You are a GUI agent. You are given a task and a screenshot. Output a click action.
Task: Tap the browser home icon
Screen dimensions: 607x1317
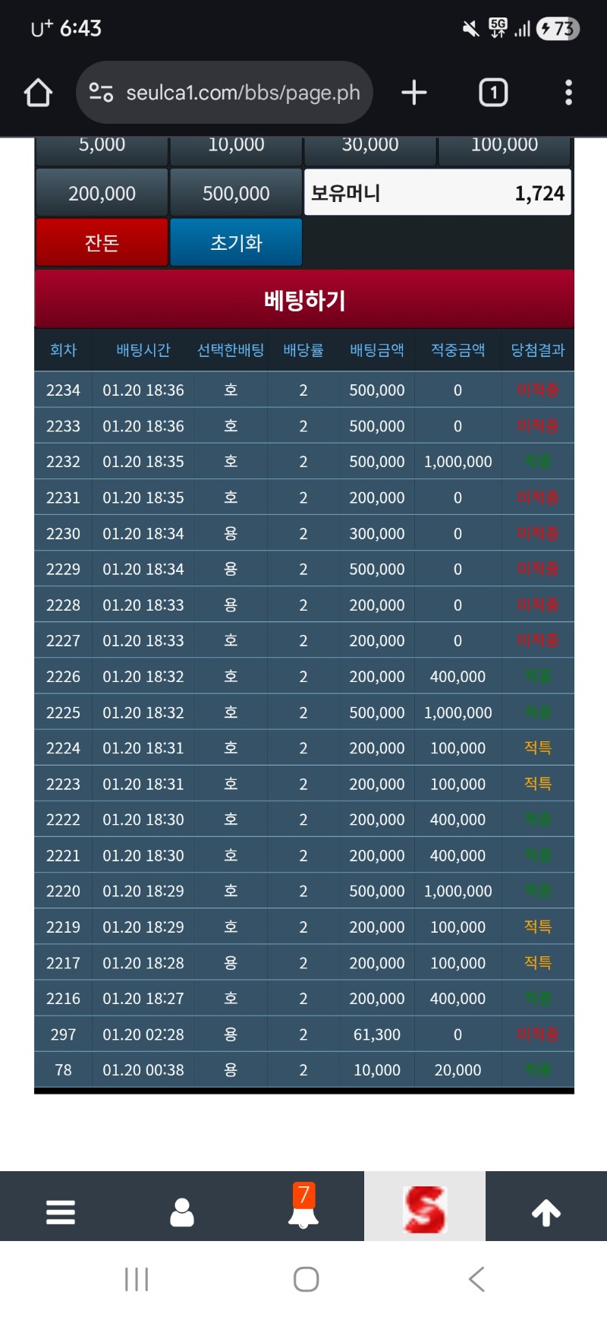[x=38, y=93]
